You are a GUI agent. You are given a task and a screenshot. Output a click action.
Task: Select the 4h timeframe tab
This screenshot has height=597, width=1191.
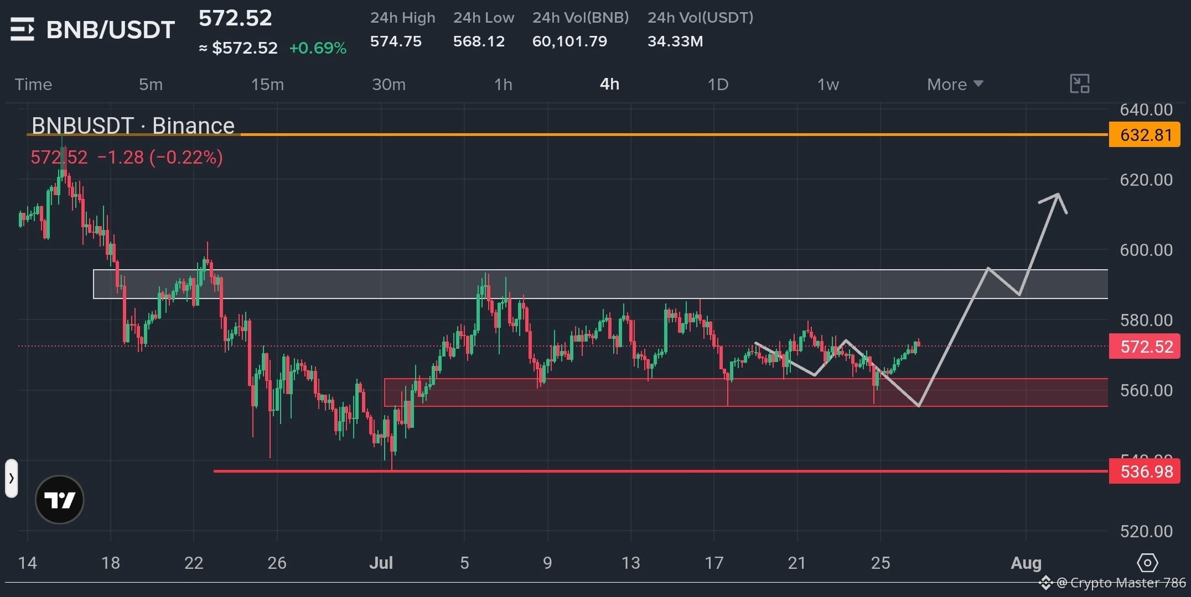pyautogui.click(x=609, y=84)
